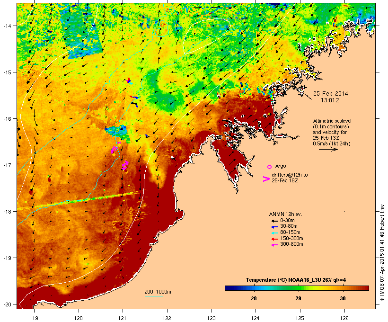Click the temperature colorbar at 29 degrees
The height and width of the screenshot is (322, 388).
[298, 288]
